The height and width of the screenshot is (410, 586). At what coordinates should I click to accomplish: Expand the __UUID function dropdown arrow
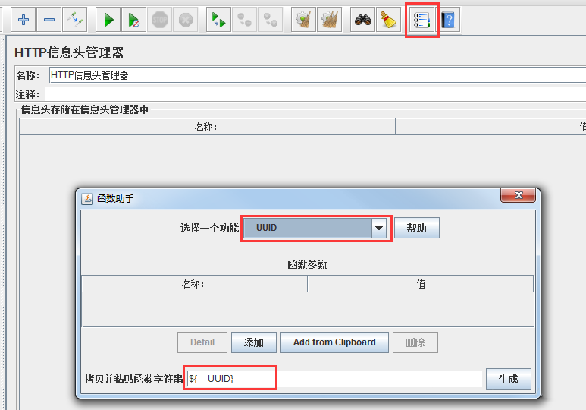[x=379, y=228]
